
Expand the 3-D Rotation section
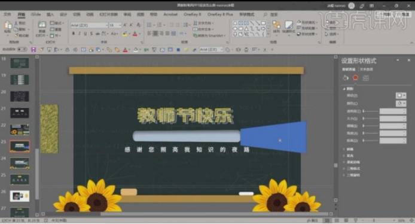[x=352, y=175]
